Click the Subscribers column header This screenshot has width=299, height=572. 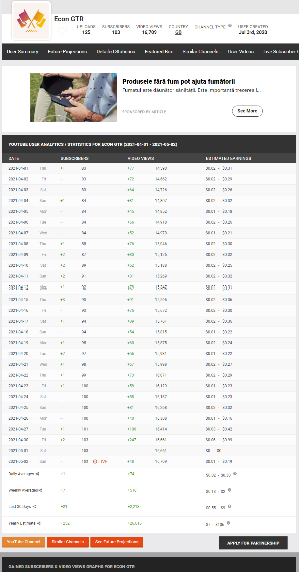(74, 159)
